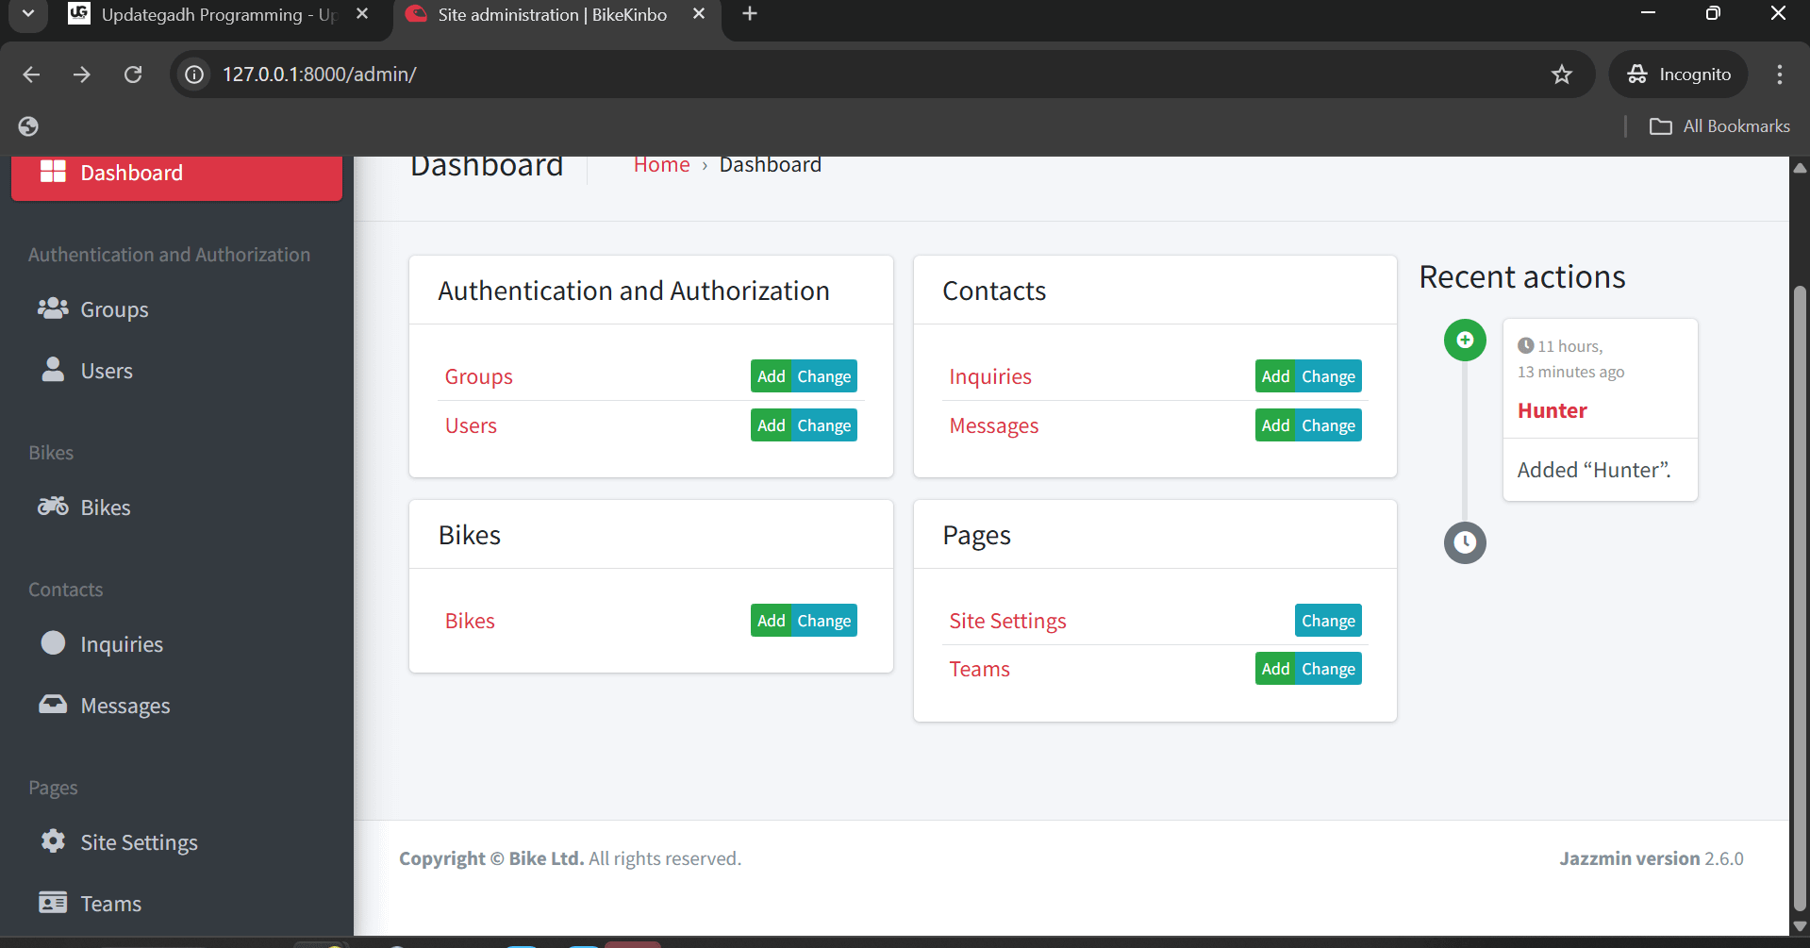This screenshot has width=1810, height=948.
Task: Open Site Settings gear icon
Action: tap(53, 841)
